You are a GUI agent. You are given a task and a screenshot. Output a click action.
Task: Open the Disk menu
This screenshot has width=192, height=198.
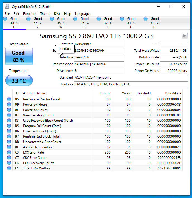point(57,14)
